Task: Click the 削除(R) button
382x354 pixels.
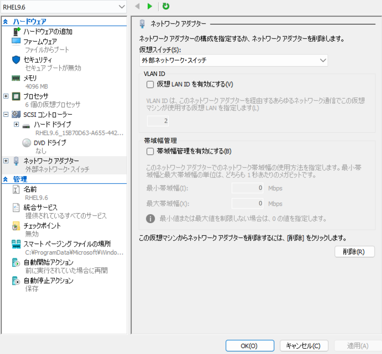Action: (355, 252)
